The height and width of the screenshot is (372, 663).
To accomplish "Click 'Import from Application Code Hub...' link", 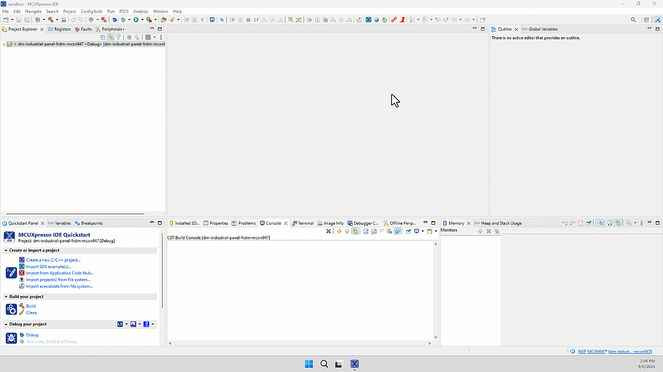I will [60, 273].
